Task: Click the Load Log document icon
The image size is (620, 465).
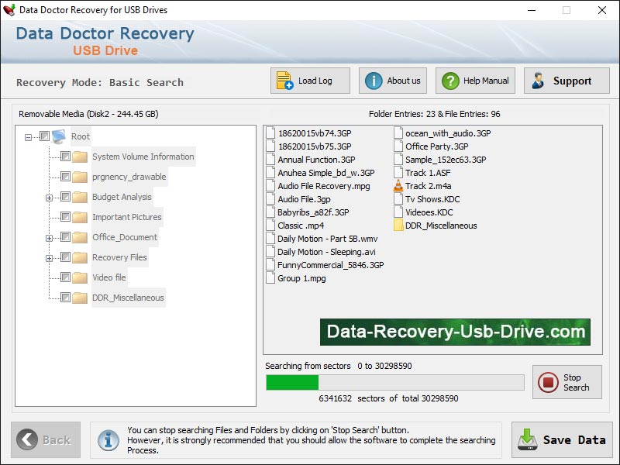Action: 285,81
